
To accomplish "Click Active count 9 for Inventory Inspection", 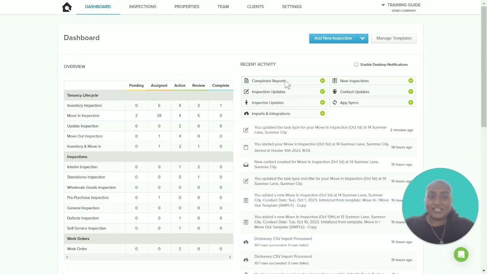I will tap(180, 105).
